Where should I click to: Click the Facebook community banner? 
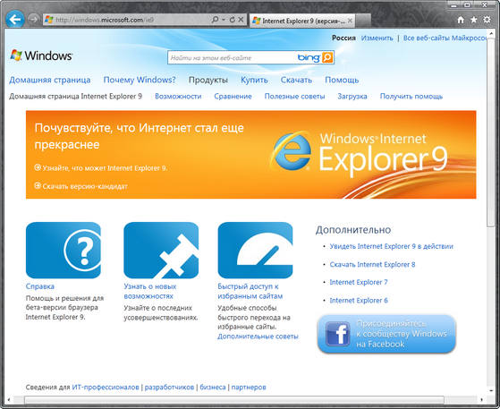[386, 334]
